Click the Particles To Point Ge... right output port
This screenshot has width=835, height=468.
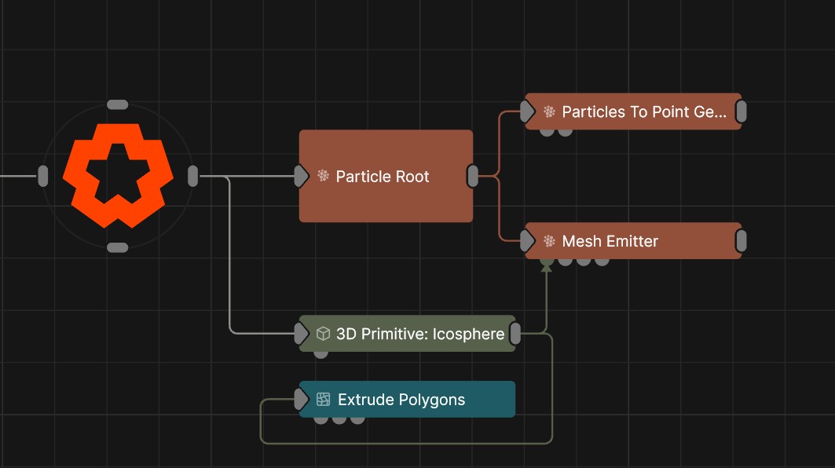(741, 112)
